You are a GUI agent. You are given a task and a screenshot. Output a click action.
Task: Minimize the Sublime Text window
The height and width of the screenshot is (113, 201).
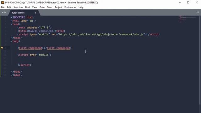180,3
